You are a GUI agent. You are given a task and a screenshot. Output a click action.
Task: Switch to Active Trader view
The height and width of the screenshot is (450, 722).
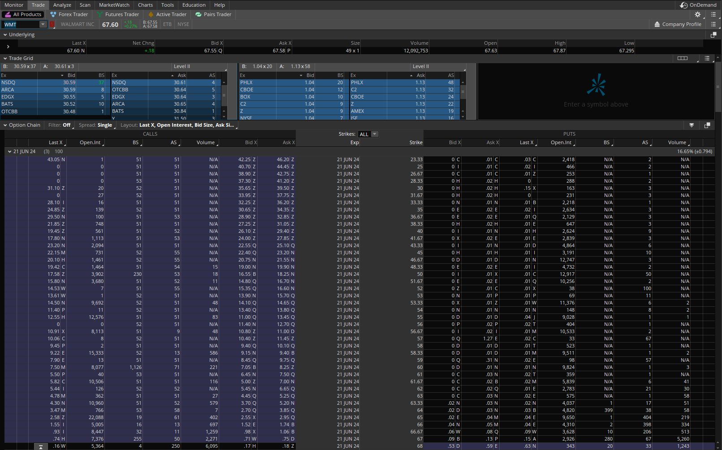[167, 14]
